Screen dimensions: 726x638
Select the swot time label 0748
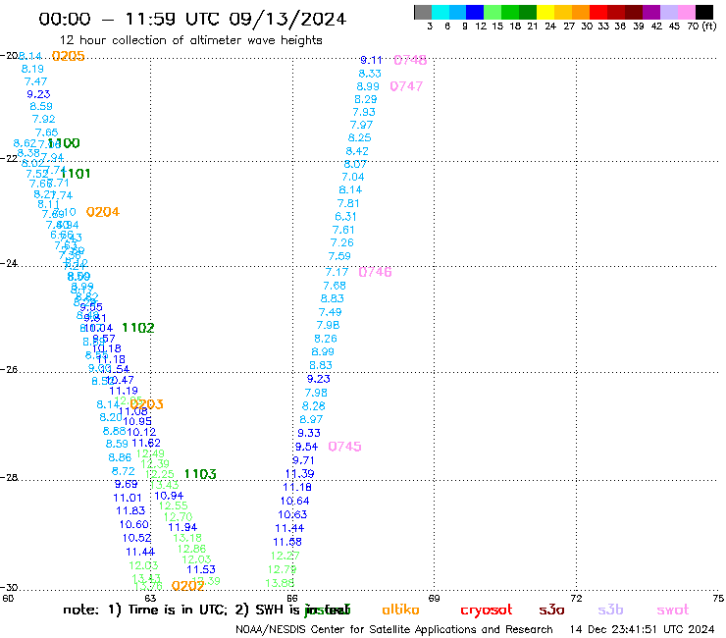pyautogui.click(x=410, y=60)
